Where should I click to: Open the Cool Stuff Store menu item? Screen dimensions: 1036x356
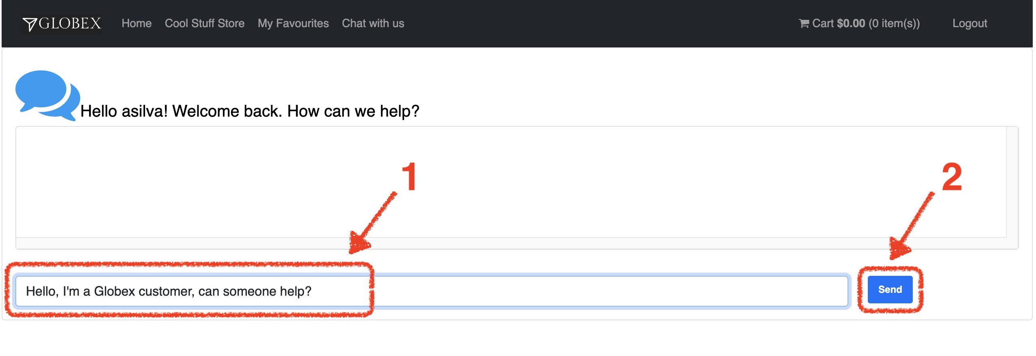point(205,23)
